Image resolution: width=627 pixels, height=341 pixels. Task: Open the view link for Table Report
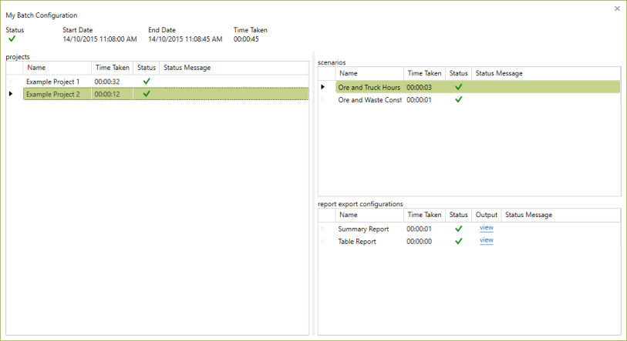pos(486,240)
